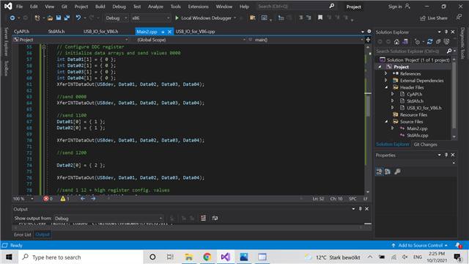Image resolution: width=469 pixels, height=264 pixels.
Task: Open the File menu
Action: [20, 7]
